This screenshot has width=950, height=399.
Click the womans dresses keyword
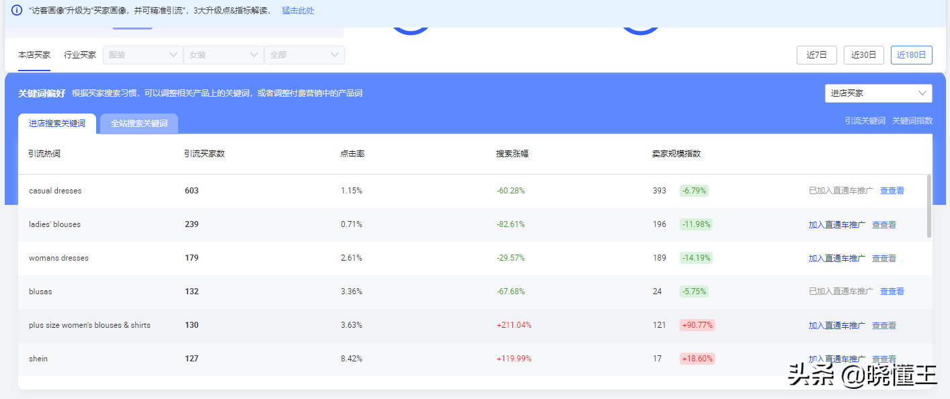[58, 258]
